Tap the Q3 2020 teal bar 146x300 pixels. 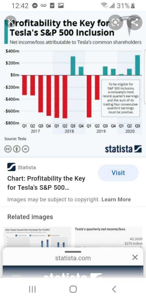pos(137,65)
